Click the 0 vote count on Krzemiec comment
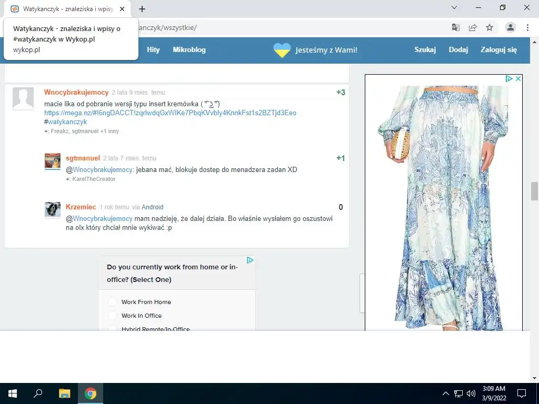This screenshot has height=404, width=539. point(341,207)
